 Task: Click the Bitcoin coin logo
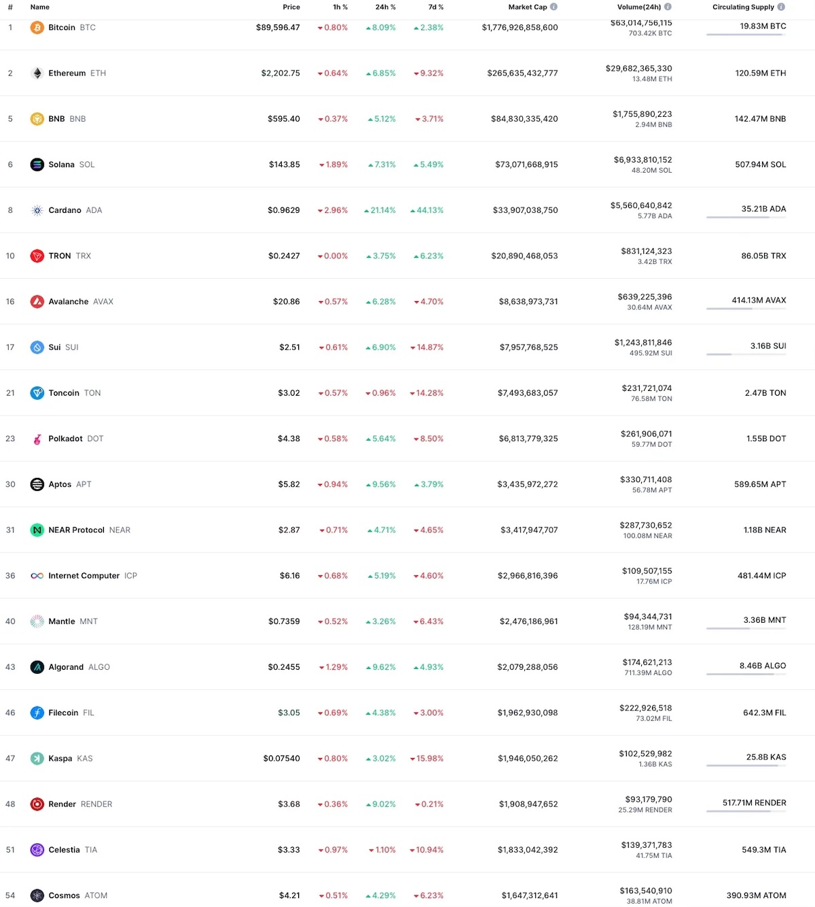37,27
